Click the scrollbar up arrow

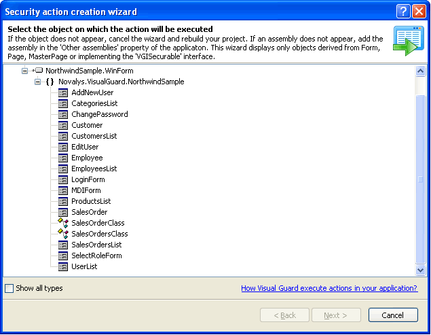point(420,71)
